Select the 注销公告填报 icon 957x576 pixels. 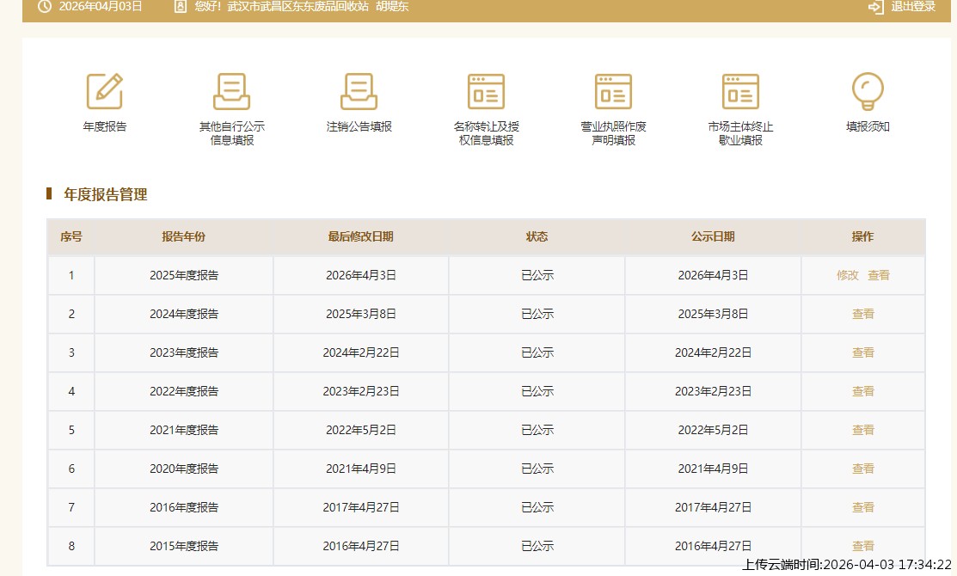359,91
